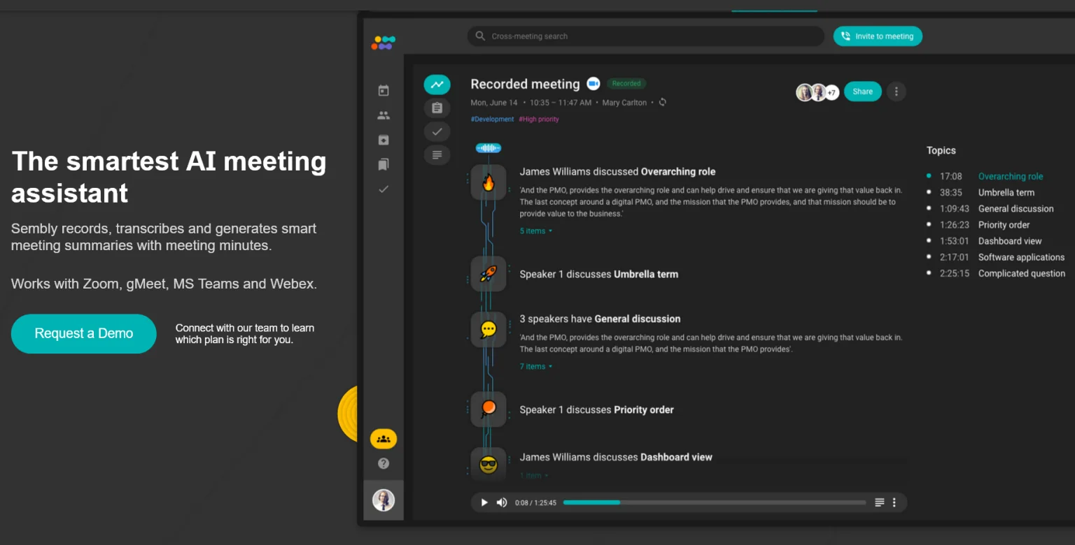
Task: Open the help question mark icon
Action: (x=383, y=463)
